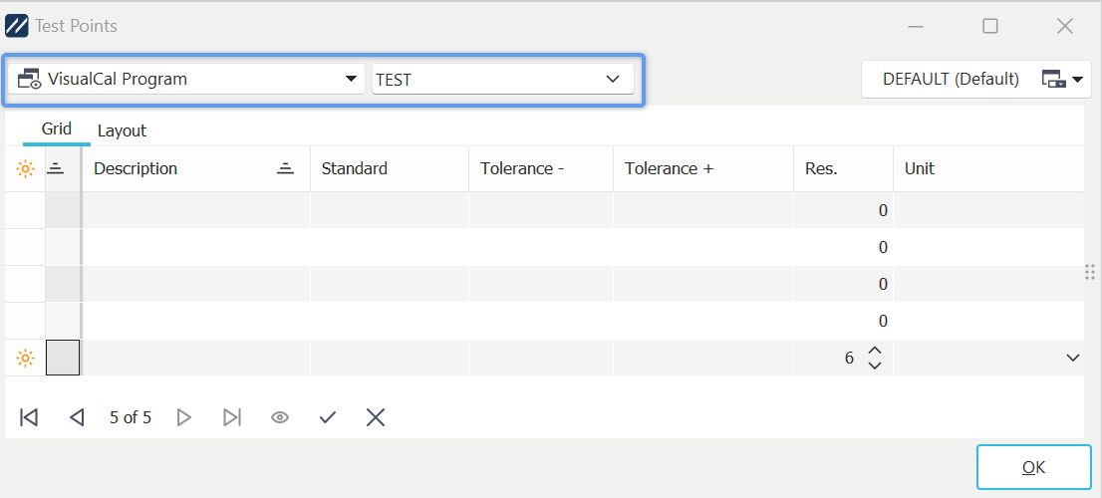1102x498 pixels.
Task: Go to the next record
Action: click(183, 418)
